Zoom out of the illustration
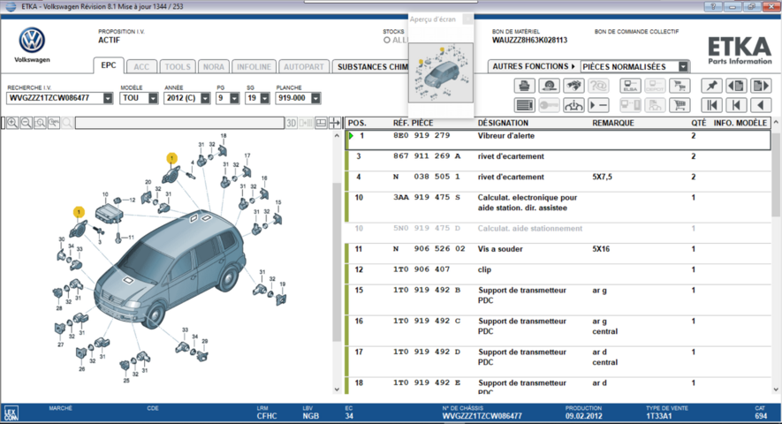Image resolution: width=782 pixels, height=424 pixels. tap(27, 123)
